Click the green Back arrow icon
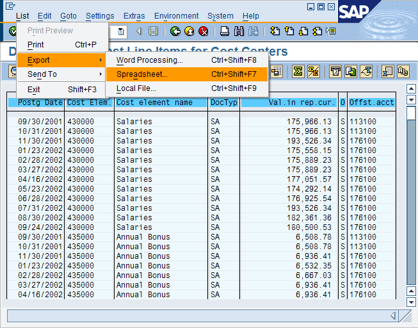418x328 pixels. click(175, 31)
